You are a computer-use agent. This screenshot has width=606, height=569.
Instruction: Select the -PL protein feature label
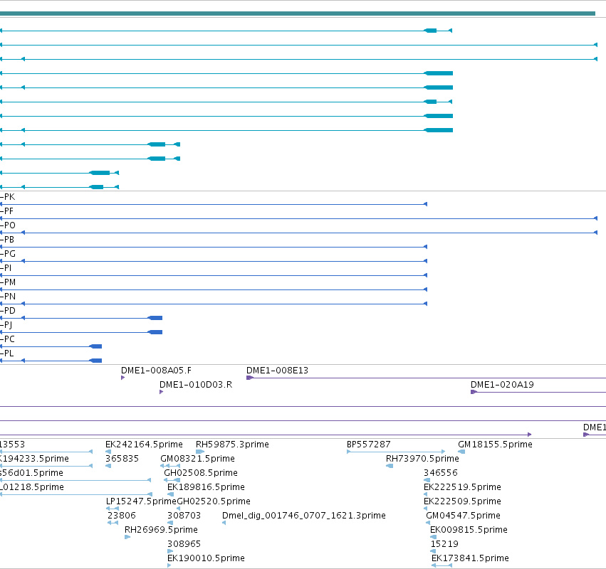pyautogui.click(x=7, y=353)
